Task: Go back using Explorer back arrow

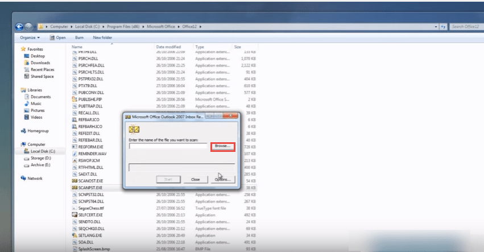Action: pyautogui.click(x=19, y=27)
